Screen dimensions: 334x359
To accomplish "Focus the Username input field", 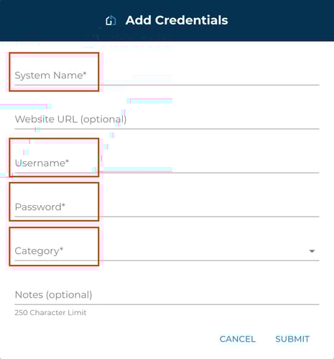I will tap(167, 163).
